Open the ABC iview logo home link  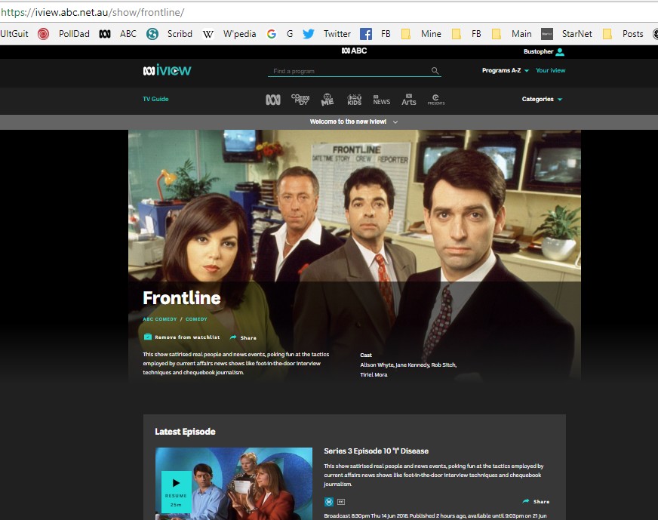pos(167,70)
